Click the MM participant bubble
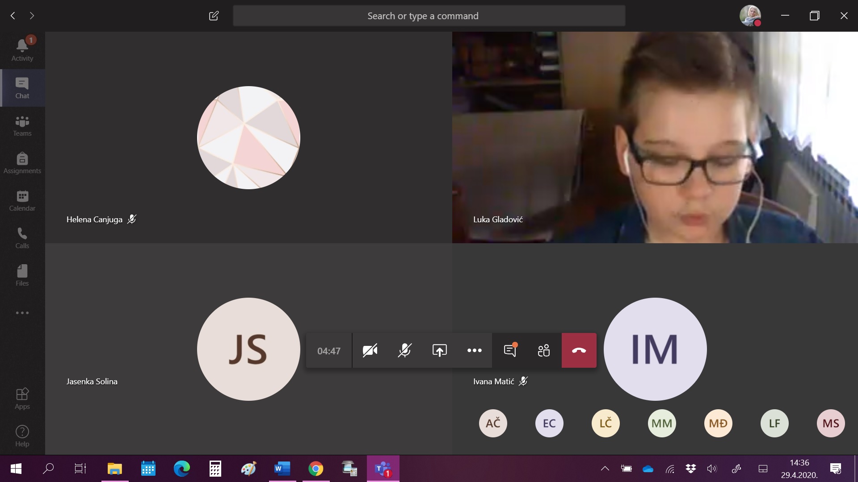 coord(662,423)
